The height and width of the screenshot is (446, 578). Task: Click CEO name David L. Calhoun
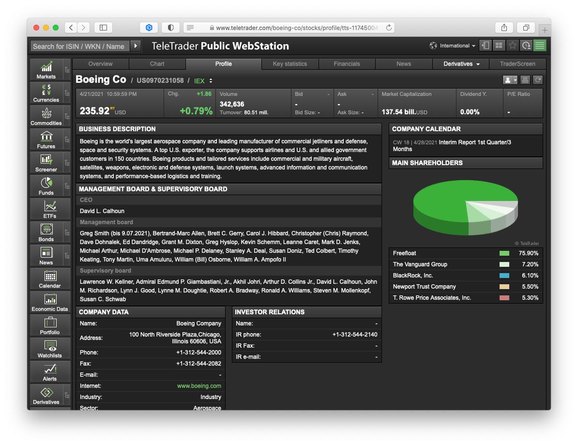click(x=102, y=211)
